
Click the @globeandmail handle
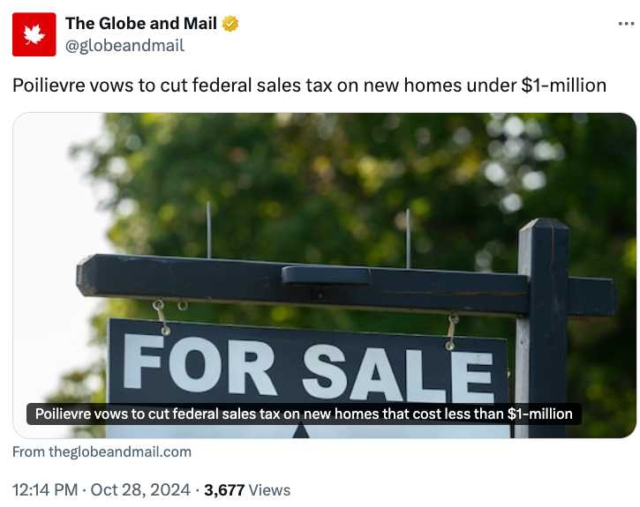125,46
